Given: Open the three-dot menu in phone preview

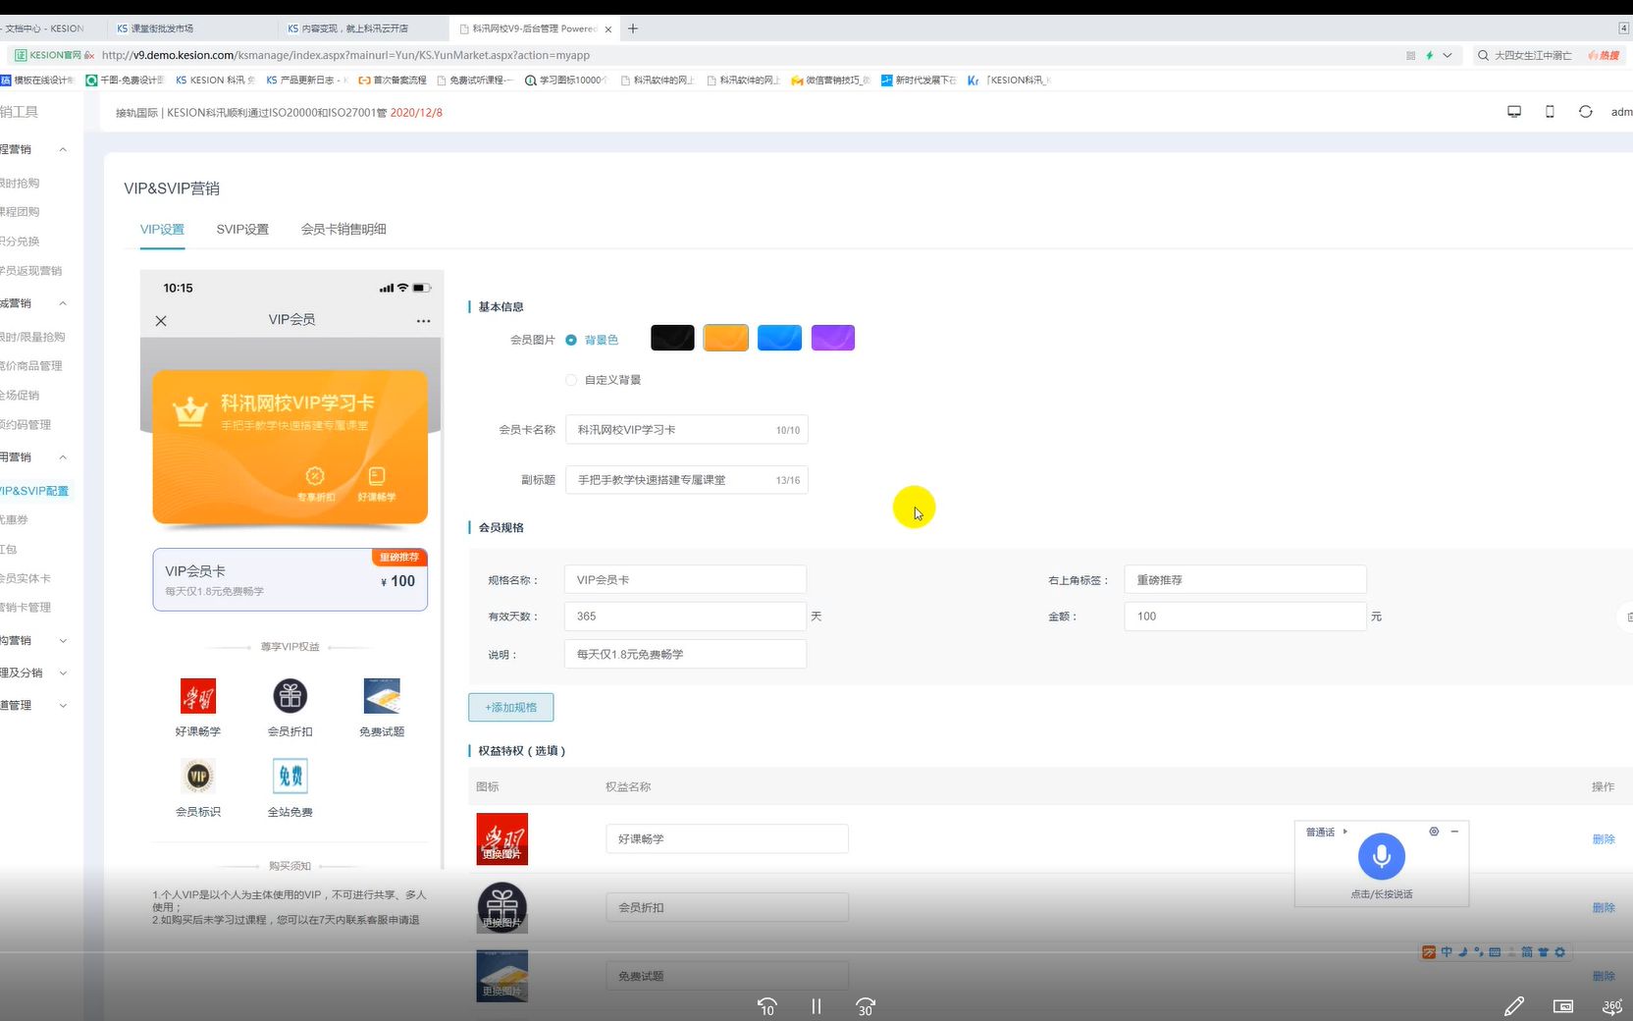Looking at the screenshot, I should tap(423, 321).
